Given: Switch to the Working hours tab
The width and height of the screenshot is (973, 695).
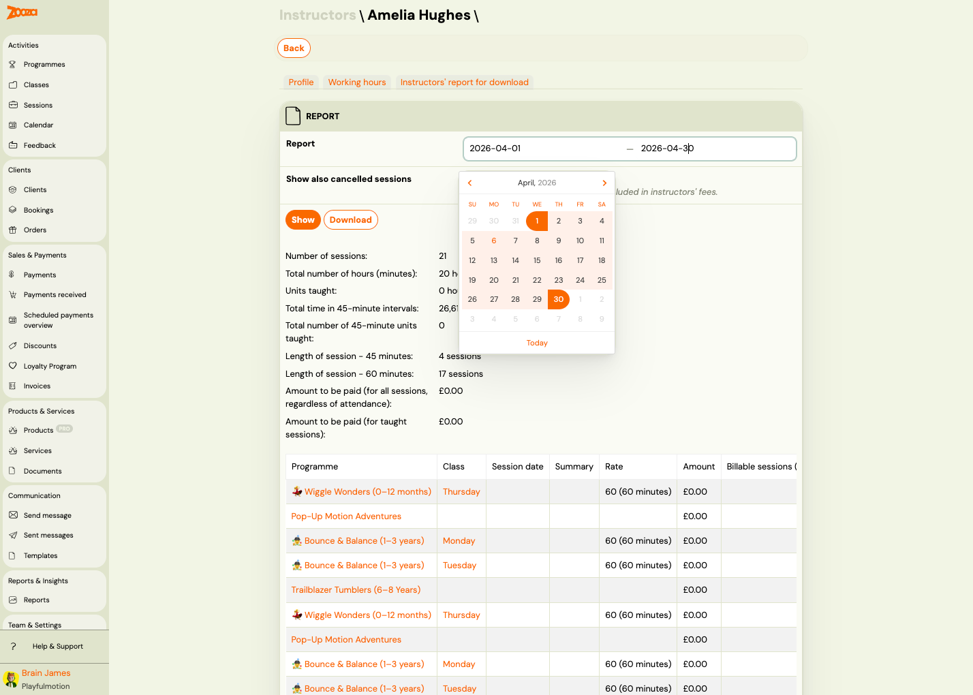Looking at the screenshot, I should (356, 82).
